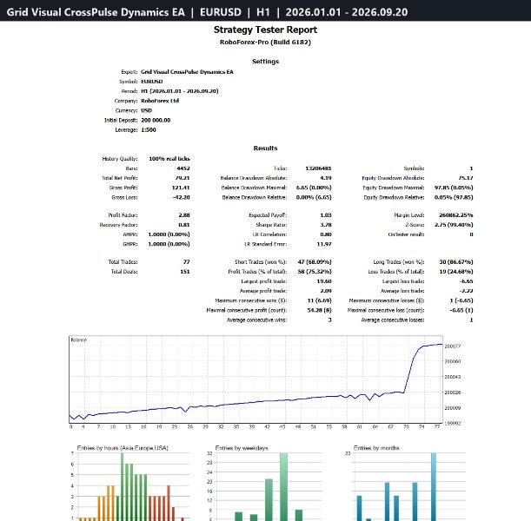Click the Average consecutive wins value '3'
This screenshot has width=531, height=521.
click(329, 320)
